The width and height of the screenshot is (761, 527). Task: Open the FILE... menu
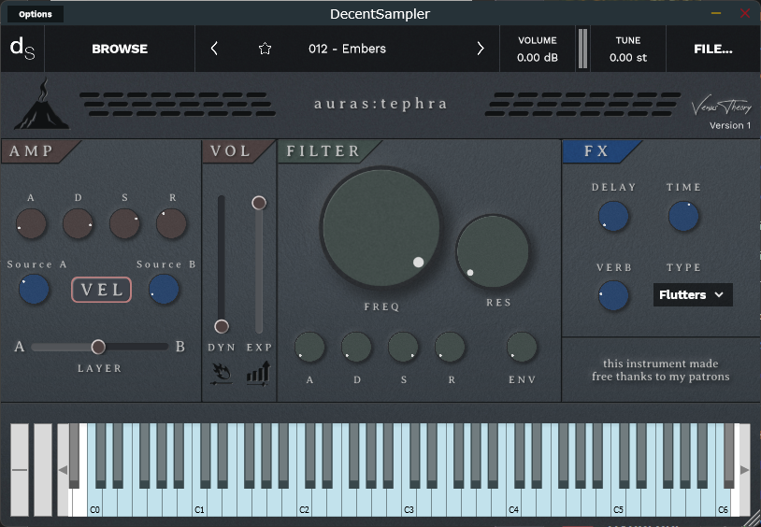click(x=713, y=49)
